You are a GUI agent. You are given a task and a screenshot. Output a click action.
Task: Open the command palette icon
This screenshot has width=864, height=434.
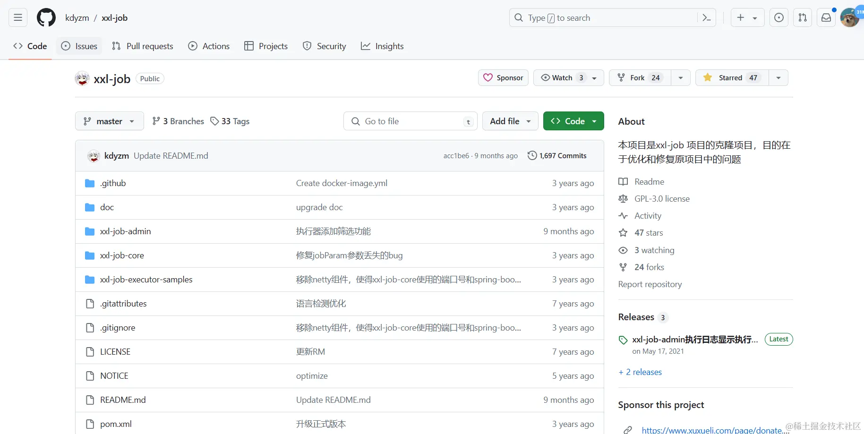point(707,18)
